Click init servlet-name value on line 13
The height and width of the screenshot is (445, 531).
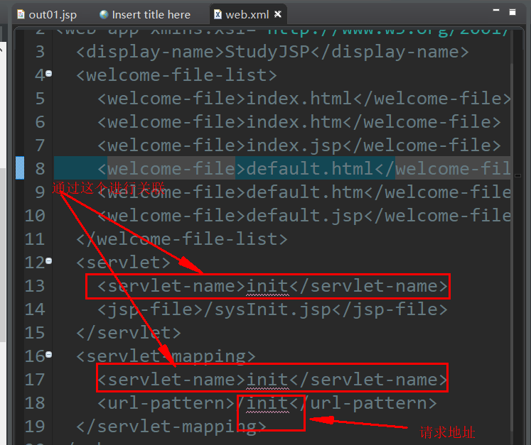(x=267, y=286)
